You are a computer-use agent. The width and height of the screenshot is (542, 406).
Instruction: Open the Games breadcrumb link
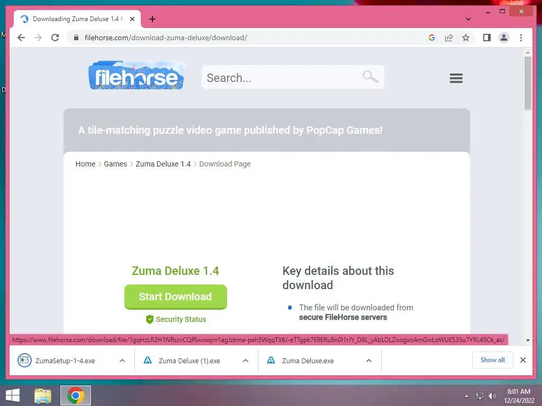(115, 164)
